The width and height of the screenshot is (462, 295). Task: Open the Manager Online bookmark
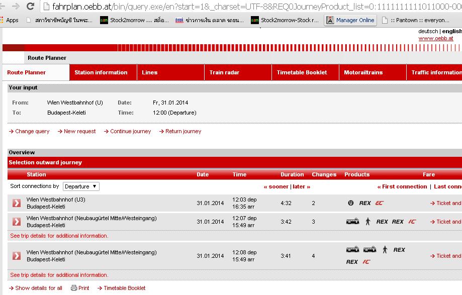click(350, 20)
